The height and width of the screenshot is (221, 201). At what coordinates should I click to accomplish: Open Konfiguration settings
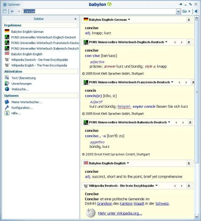tap(22, 108)
